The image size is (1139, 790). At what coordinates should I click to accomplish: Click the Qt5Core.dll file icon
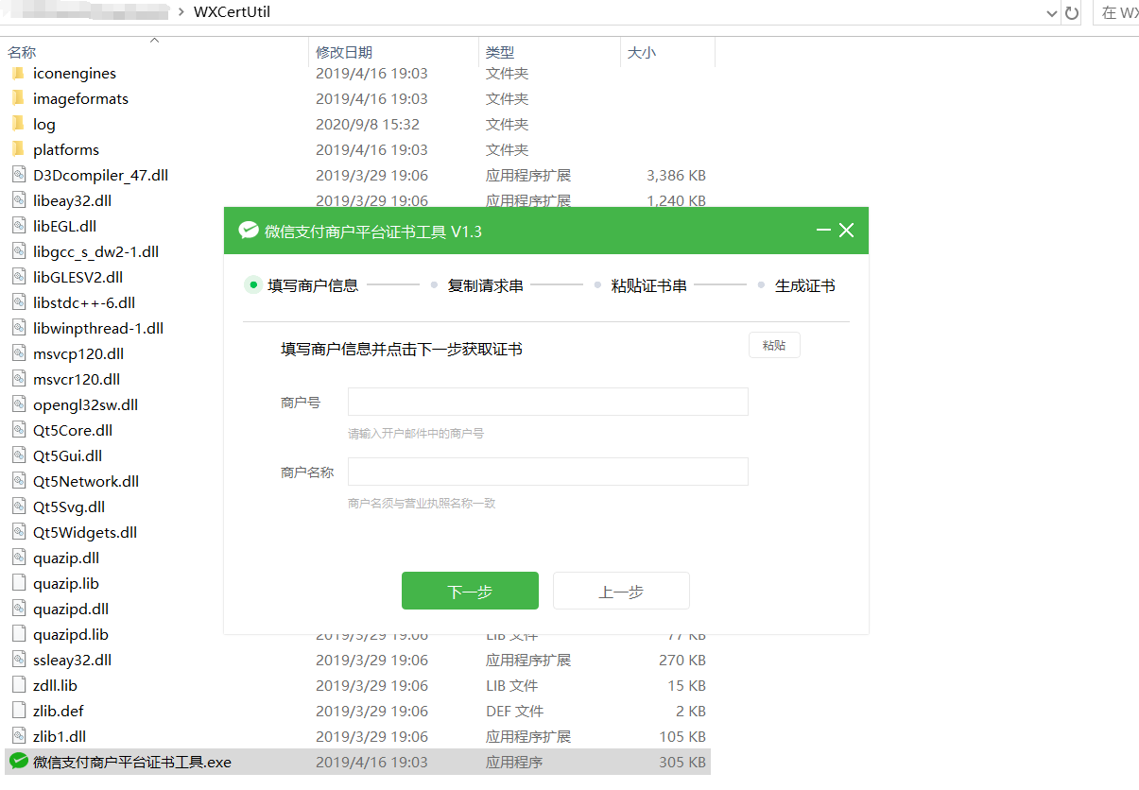[x=19, y=430]
